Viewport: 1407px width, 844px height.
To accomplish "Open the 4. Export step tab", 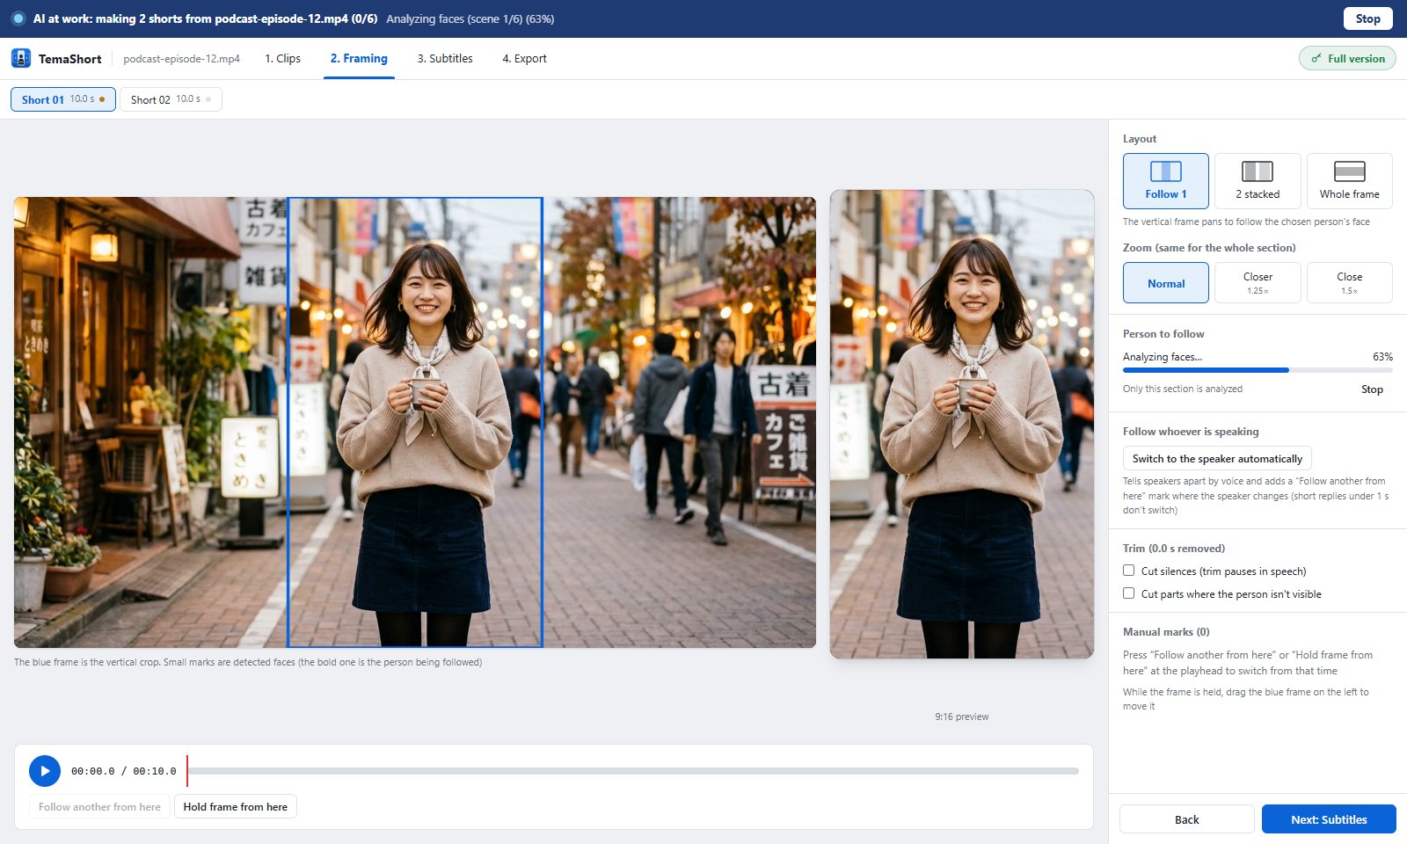I will pos(524,58).
